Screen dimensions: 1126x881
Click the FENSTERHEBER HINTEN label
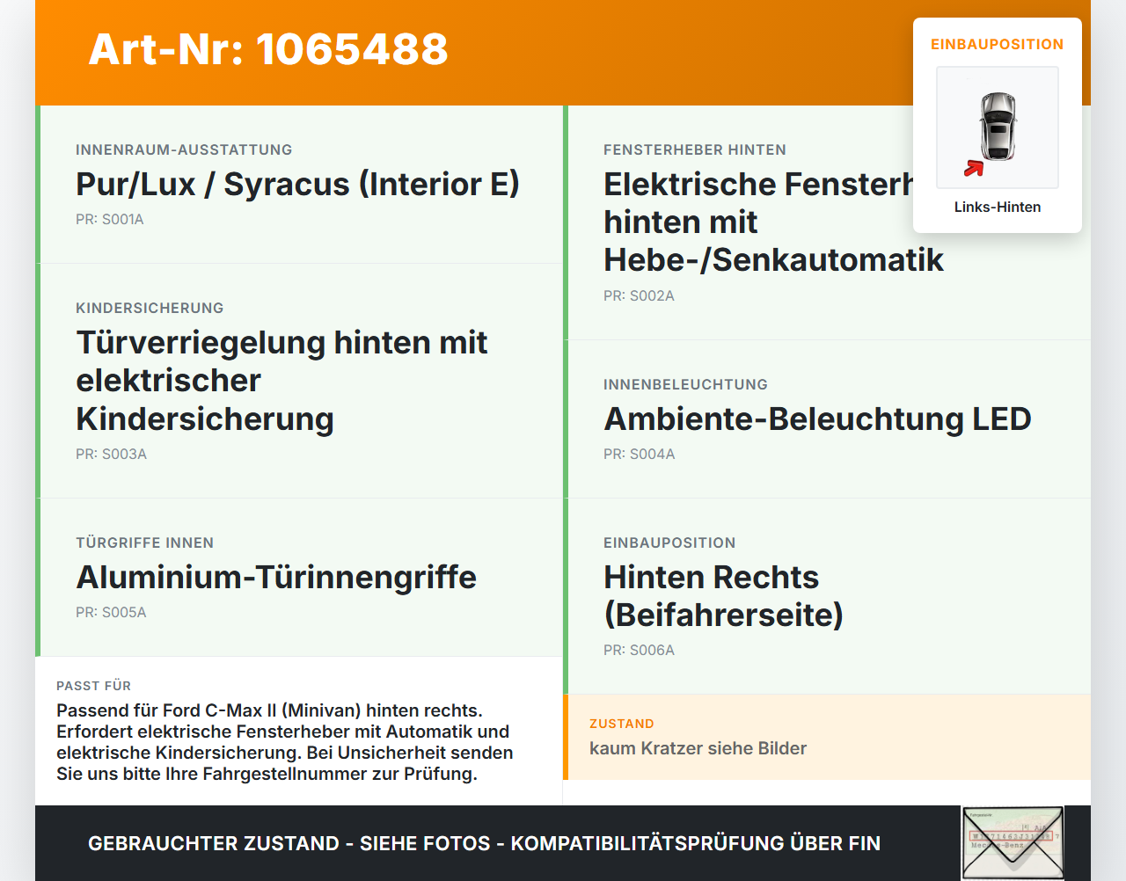(695, 149)
